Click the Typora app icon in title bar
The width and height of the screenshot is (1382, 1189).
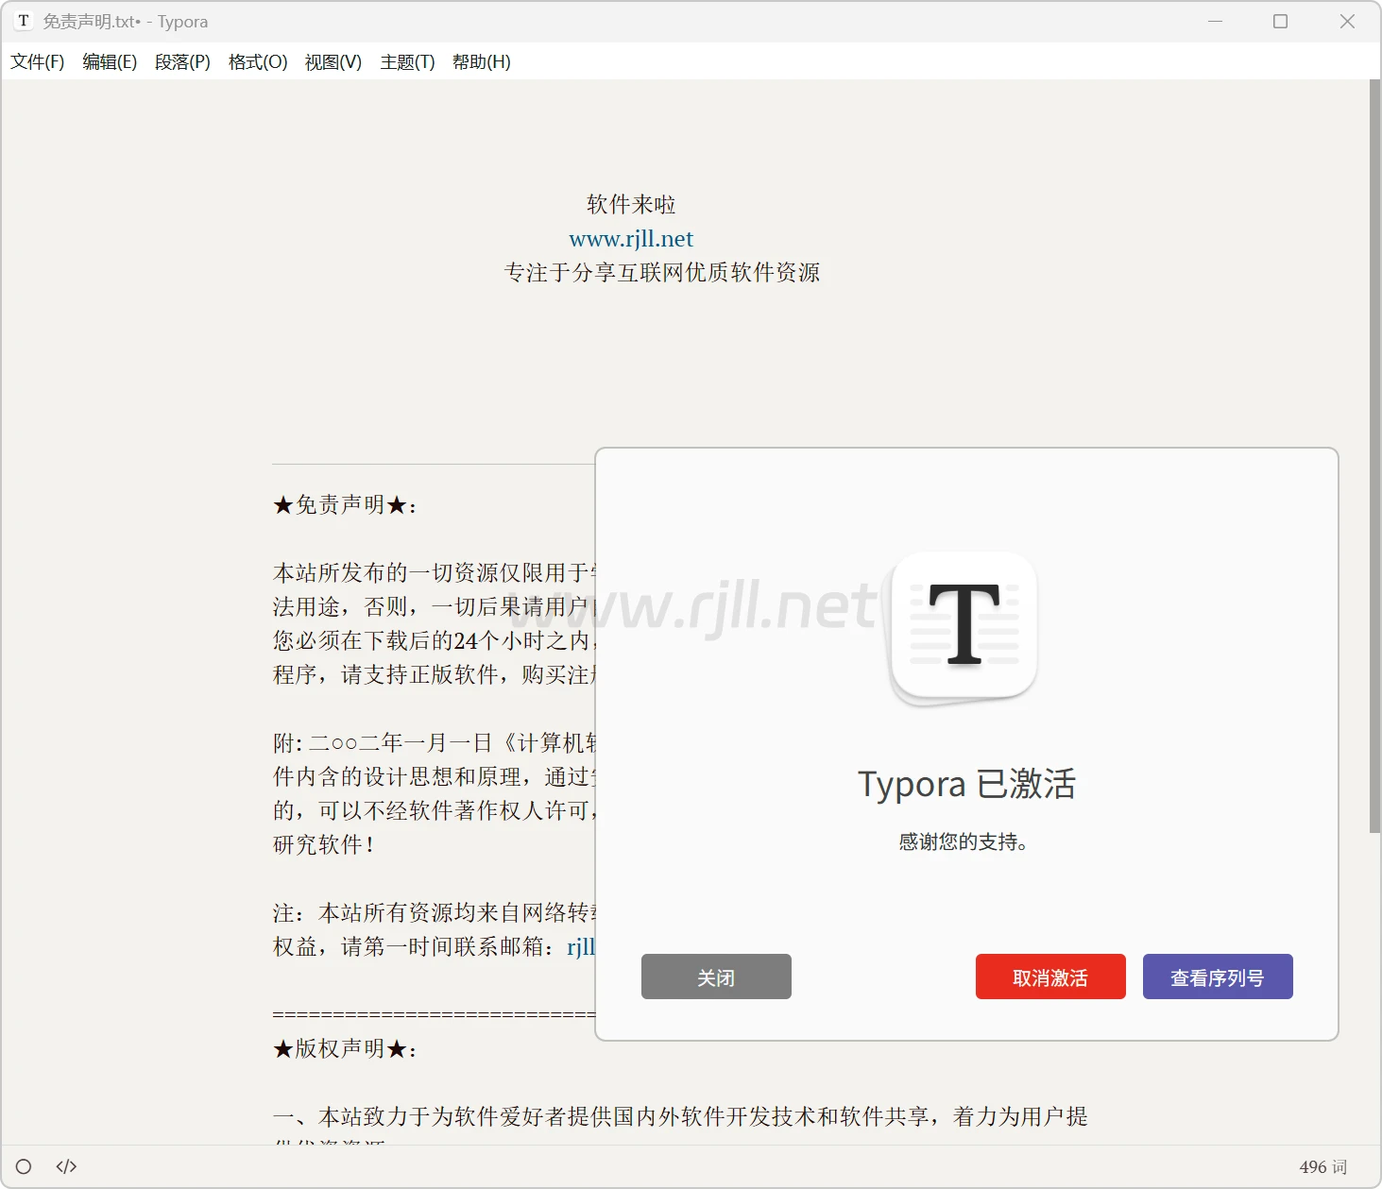point(24,21)
